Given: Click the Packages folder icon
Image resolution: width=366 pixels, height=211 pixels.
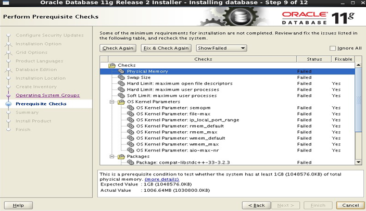Looking at the screenshot, I should point(121,156).
